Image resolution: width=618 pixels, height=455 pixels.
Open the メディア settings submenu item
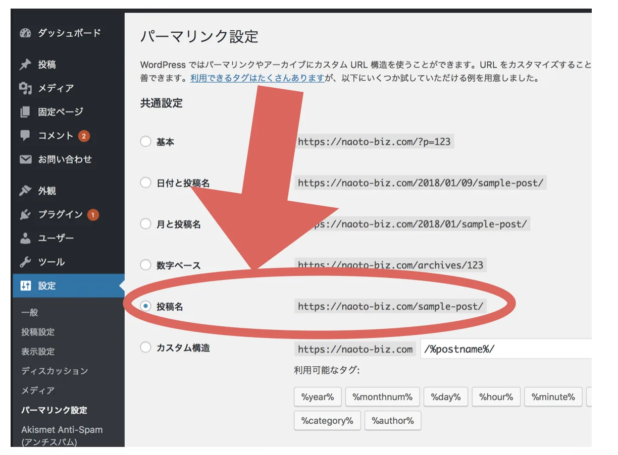38,390
